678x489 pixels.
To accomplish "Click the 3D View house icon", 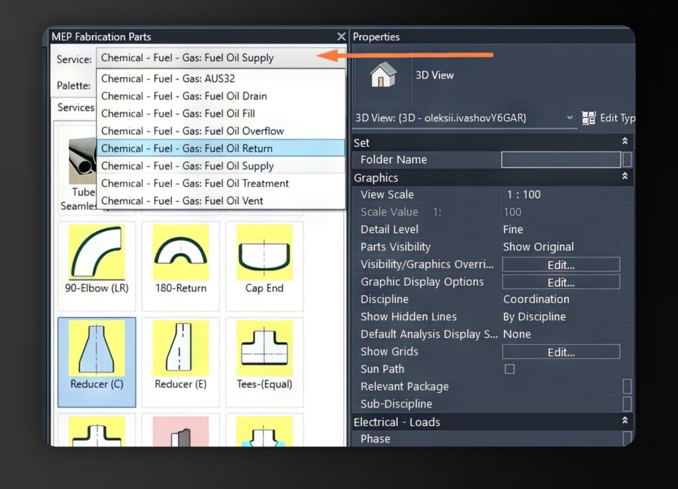I will (383, 74).
